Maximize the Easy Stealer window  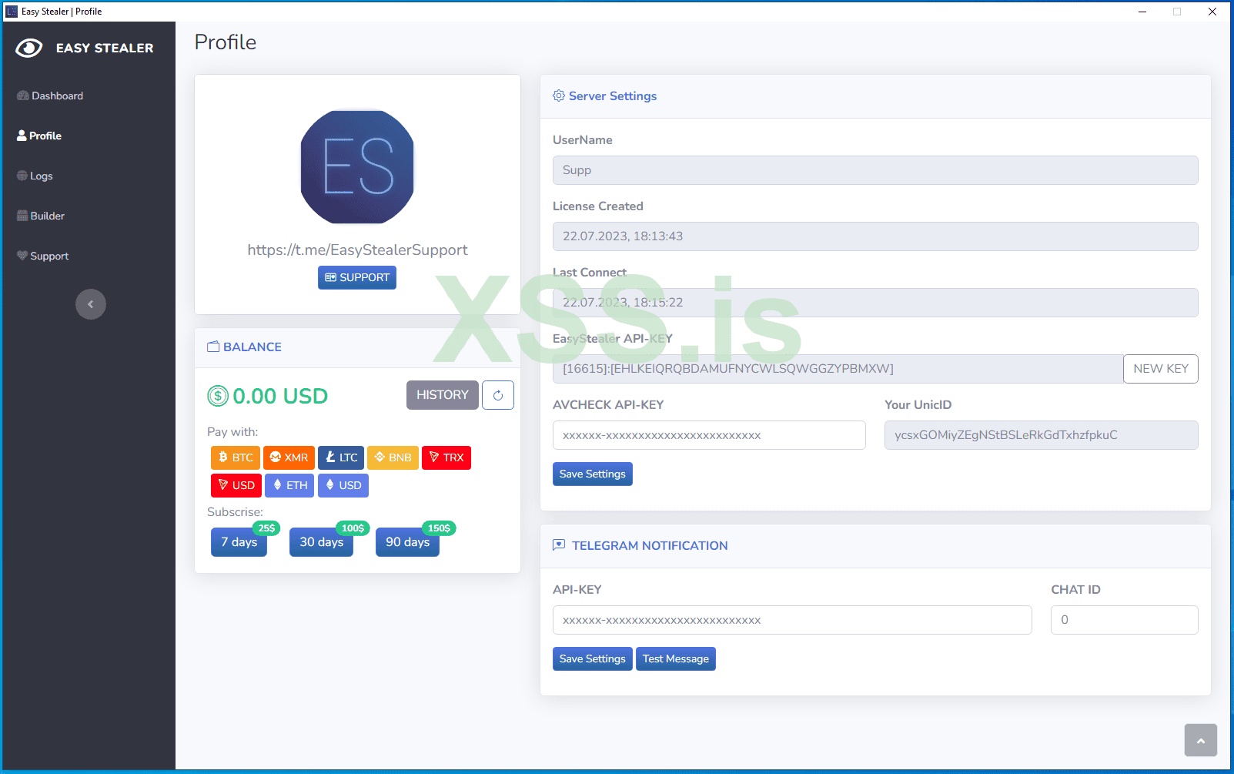point(1177,12)
